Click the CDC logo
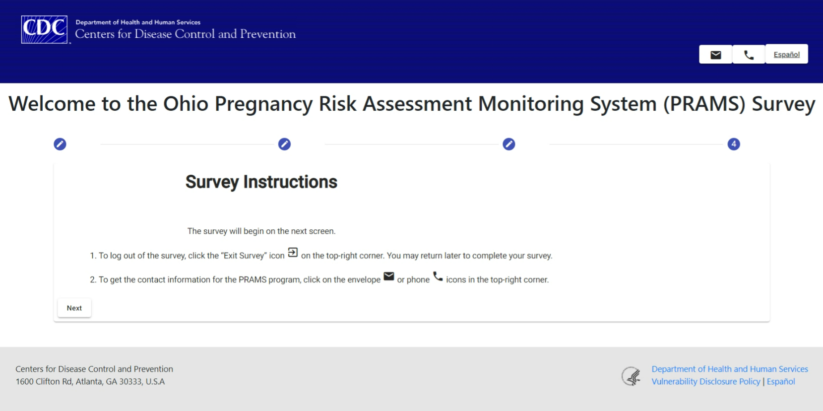 pos(44,30)
